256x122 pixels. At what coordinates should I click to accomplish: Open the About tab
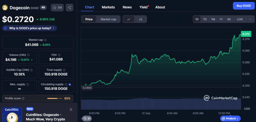pyautogui.click(x=160, y=7)
